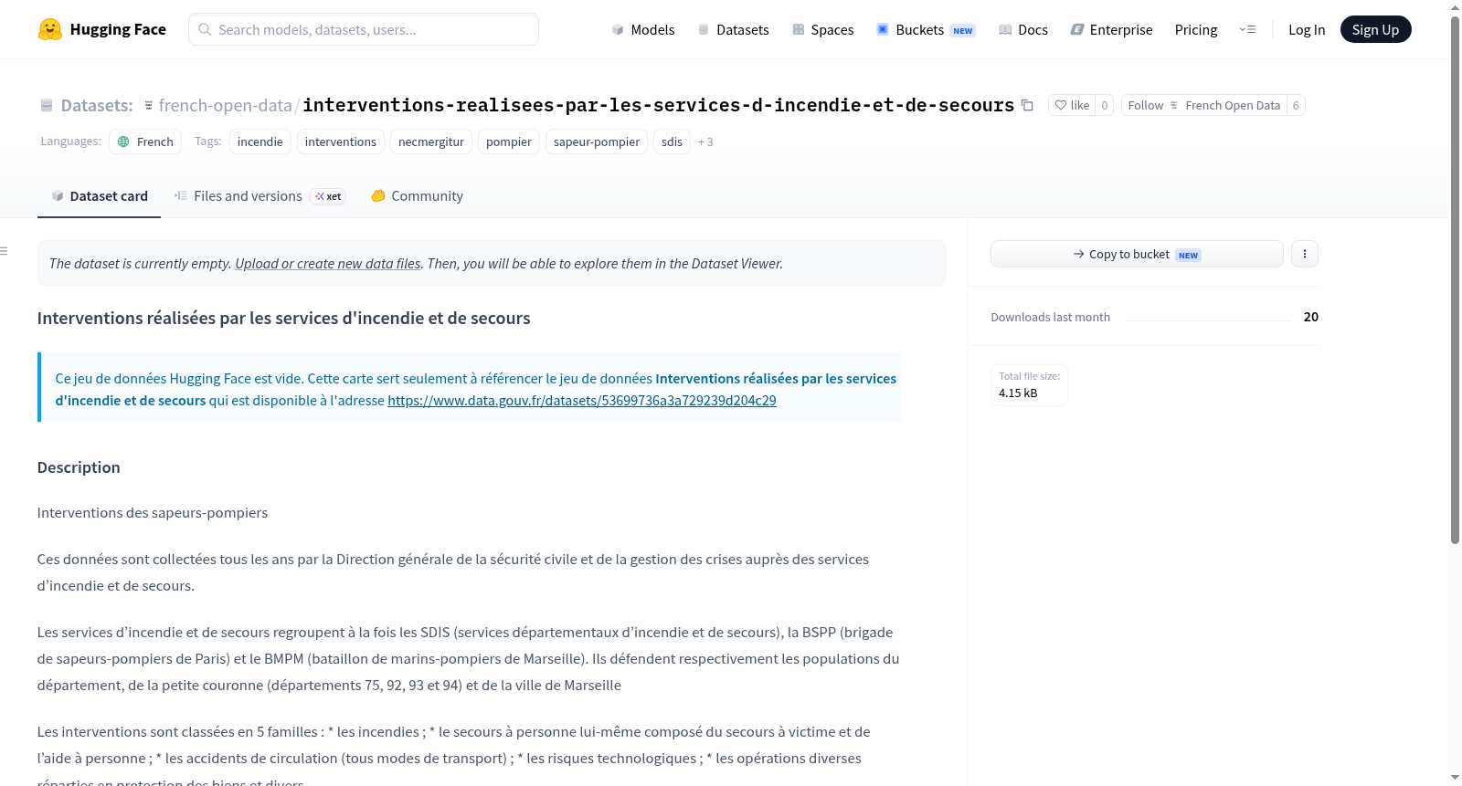Click the Hugging Face logo icon
This screenshot has height=786, width=1462.
[x=50, y=29]
